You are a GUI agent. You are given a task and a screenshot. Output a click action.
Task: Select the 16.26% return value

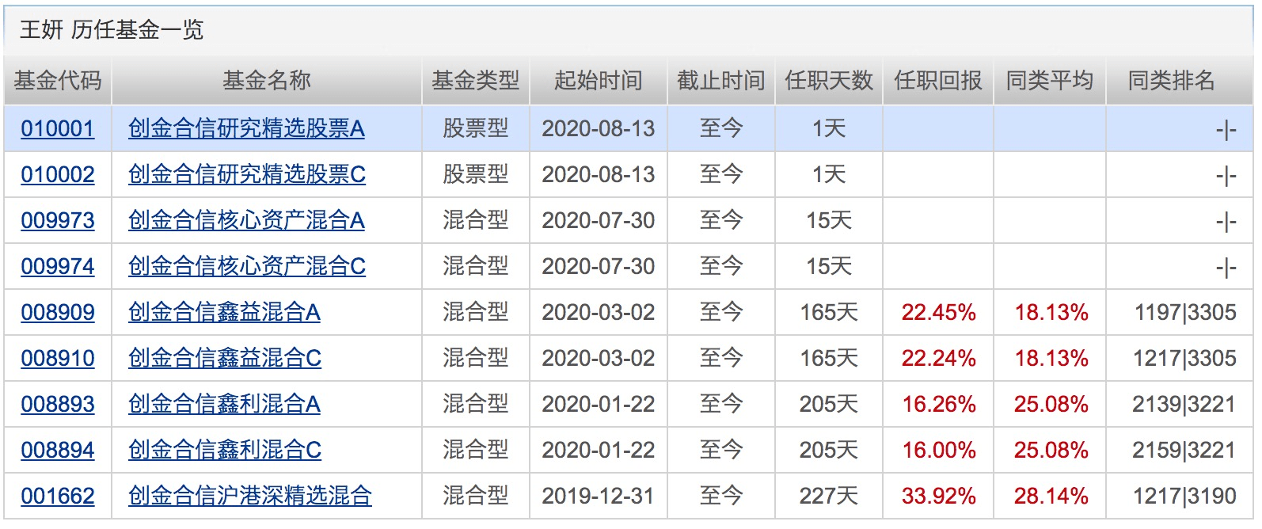(939, 405)
